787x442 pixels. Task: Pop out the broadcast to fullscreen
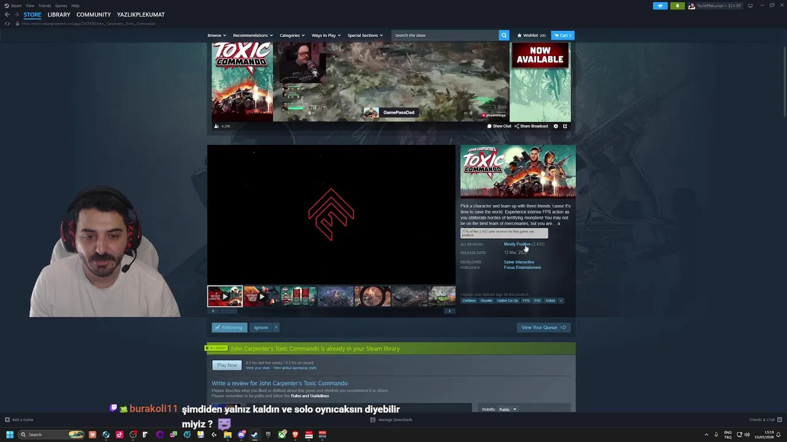pos(565,126)
